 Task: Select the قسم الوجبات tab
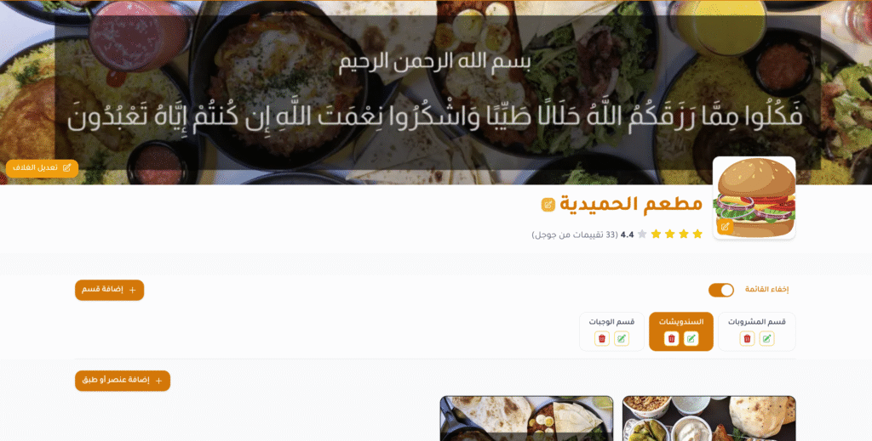click(611, 322)
